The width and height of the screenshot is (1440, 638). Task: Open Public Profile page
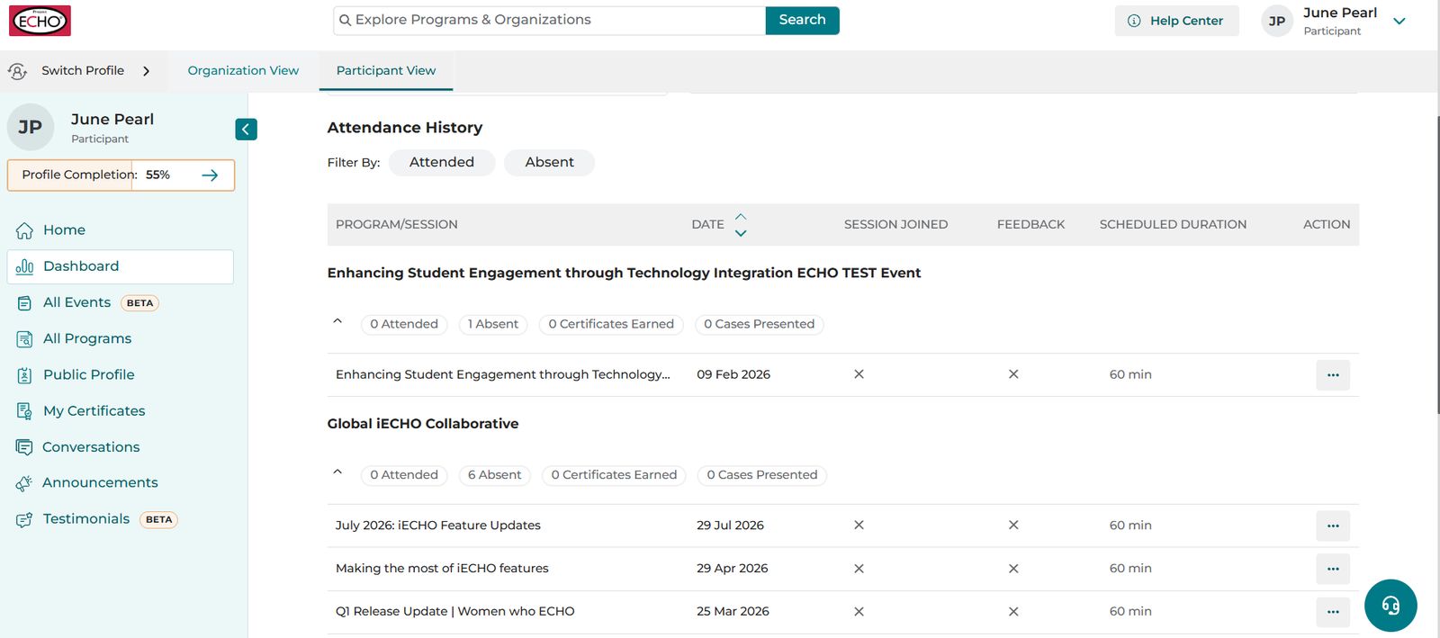89,374
